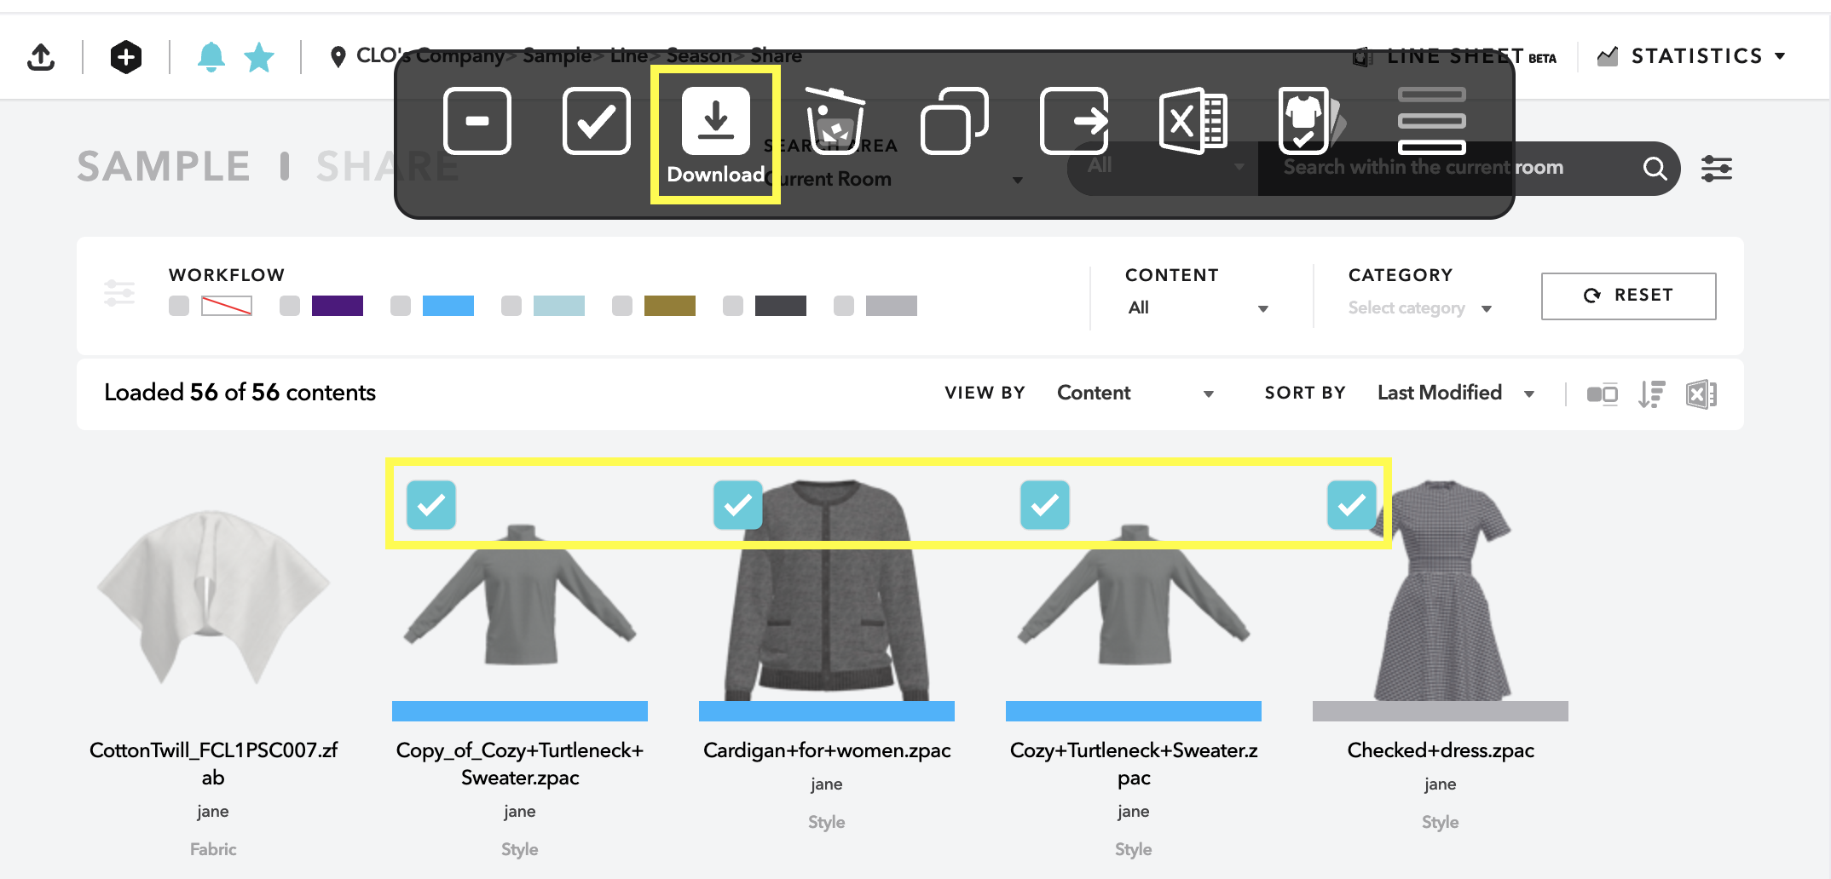Screen dimensions: 1831x879
Task: Open LINE SHEET beta
Action: 1455,57
